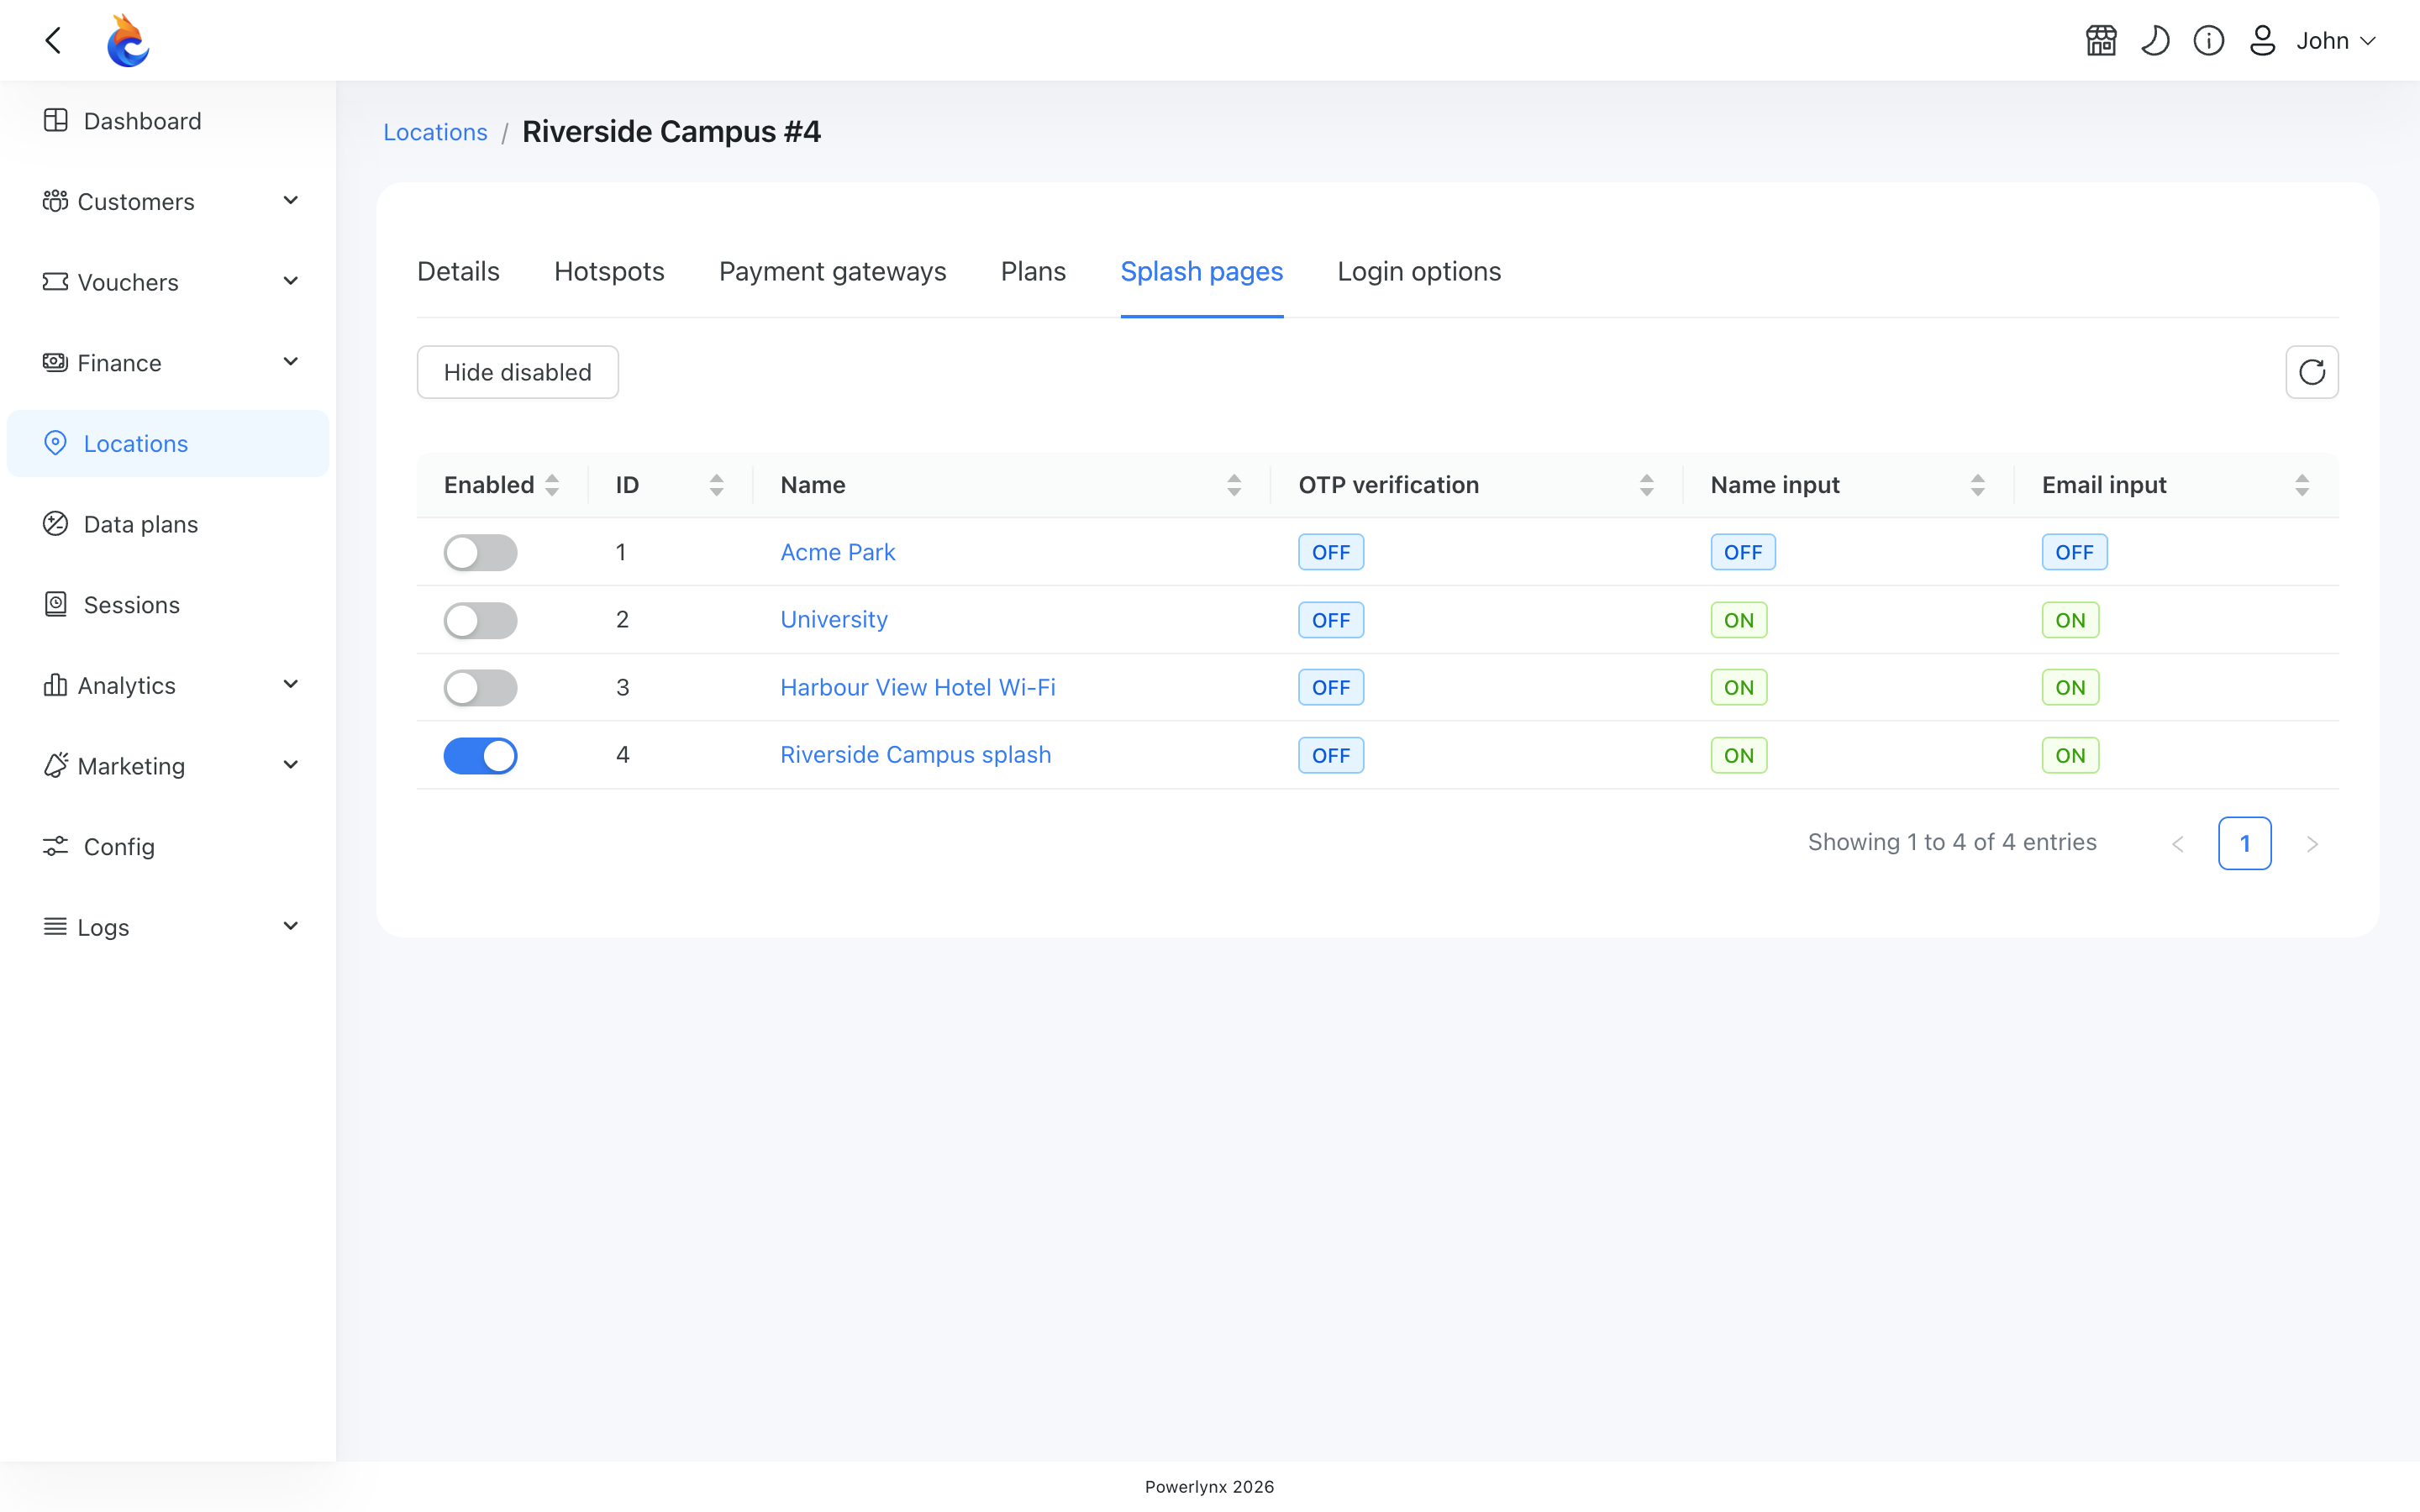The width and height of the screenshot is (2420, 1512).
Task: Select page 1 in pagination
Action: (x=2244, y=843)
